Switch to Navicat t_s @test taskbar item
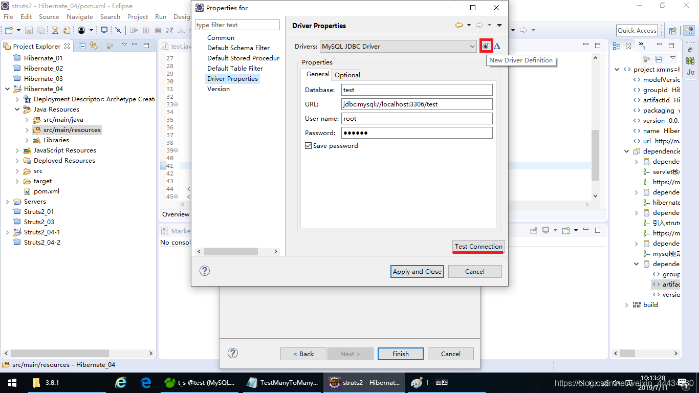 click(x=200, y=382)
